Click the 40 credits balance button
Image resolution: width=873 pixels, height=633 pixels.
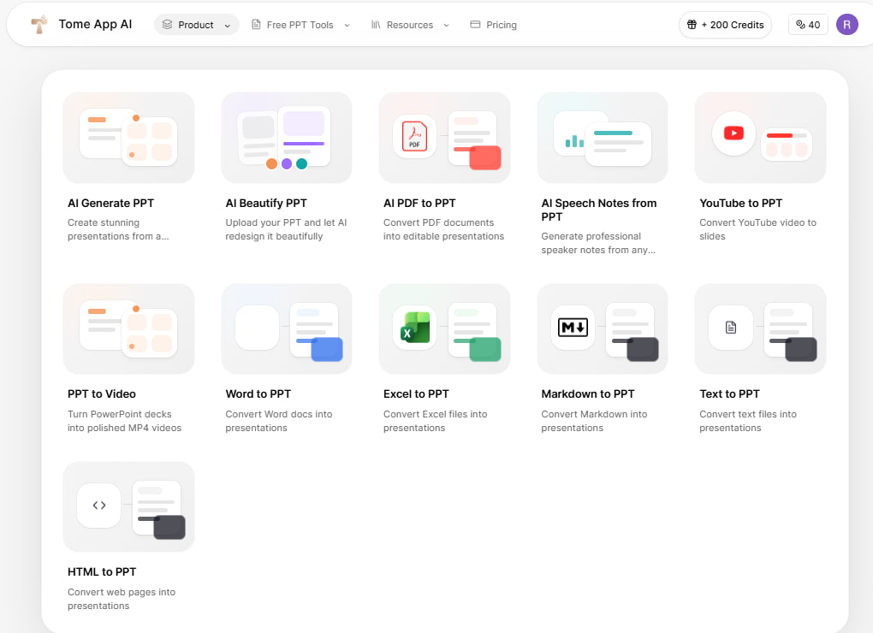coord(808,25)
